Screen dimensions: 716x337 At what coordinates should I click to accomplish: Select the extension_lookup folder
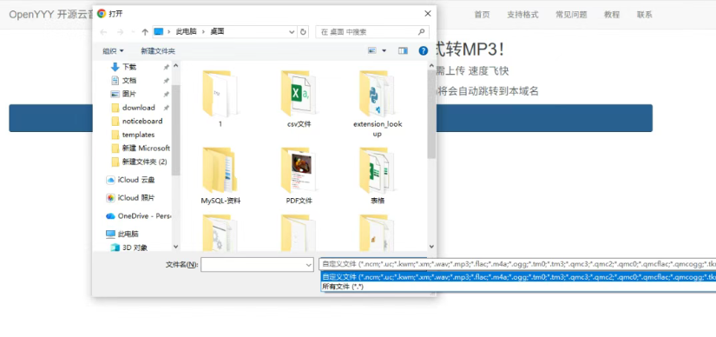[378, 104]
